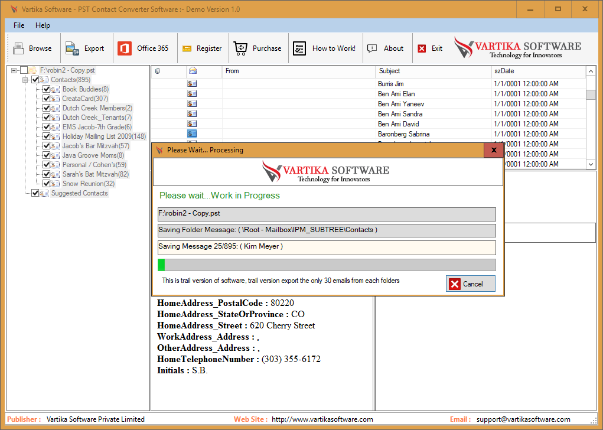Uncheck Personal / Cohen's(59) checkbox
Image resolution: width=603 pixels, height=430 pixels.
point(46,165)
